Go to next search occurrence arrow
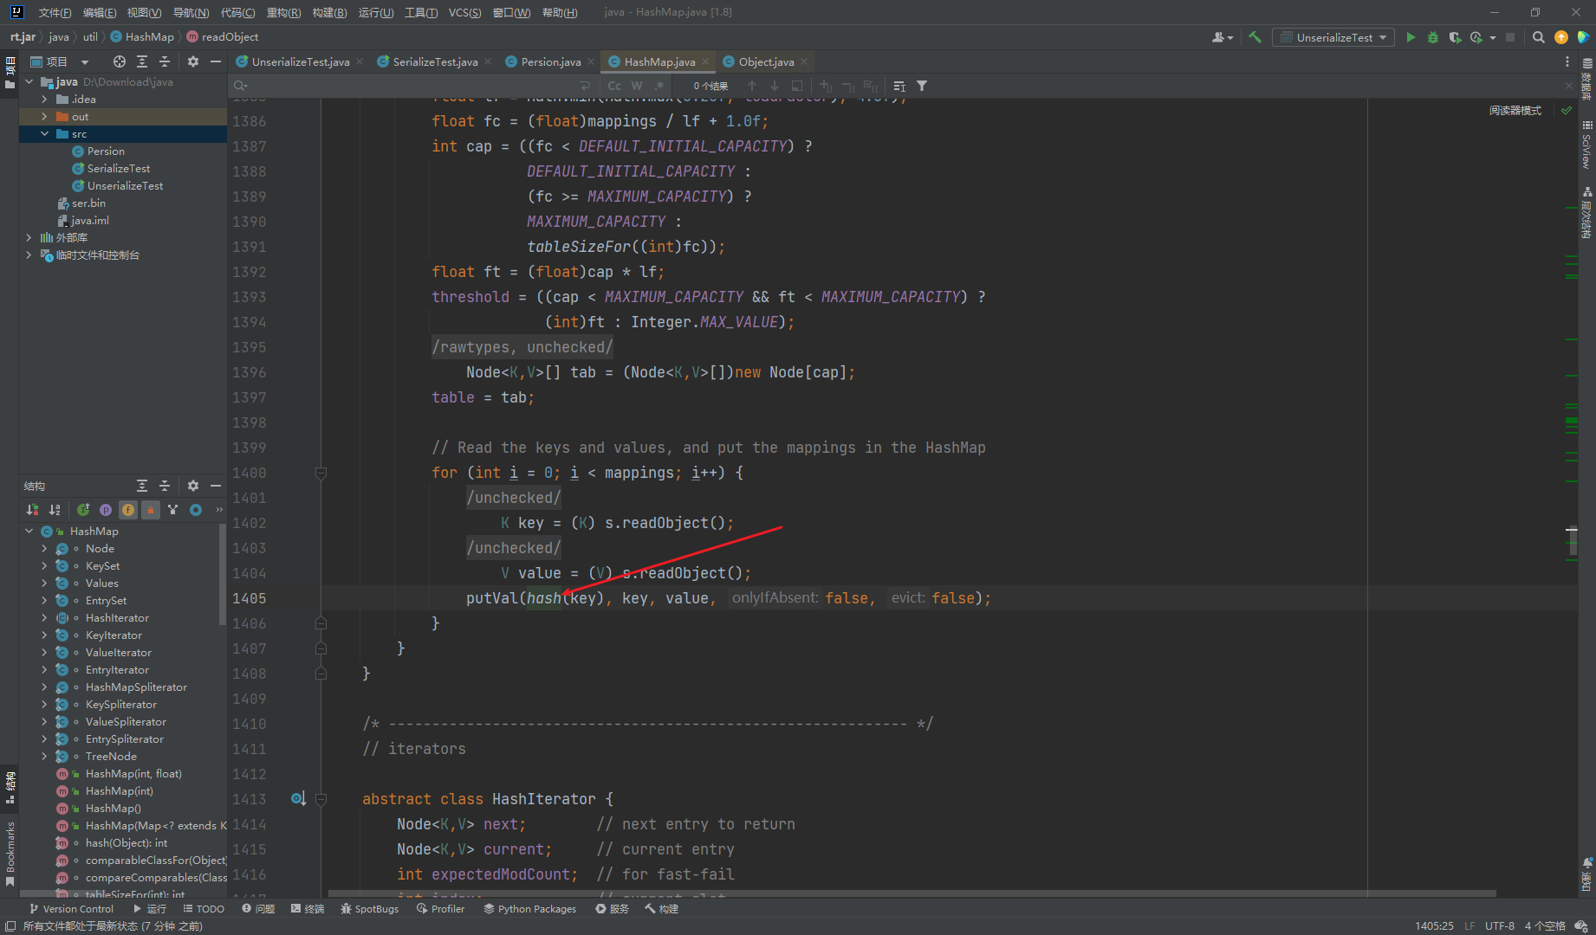1596x935 pixels. 775,86
